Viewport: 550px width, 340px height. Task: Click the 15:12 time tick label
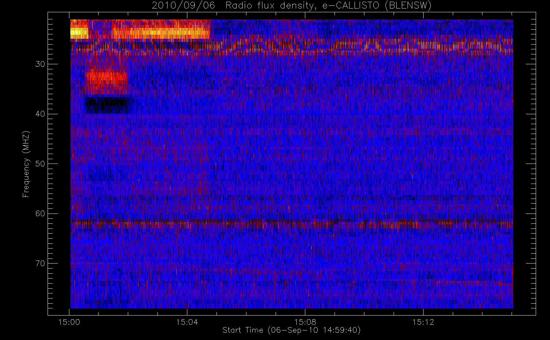423,322
